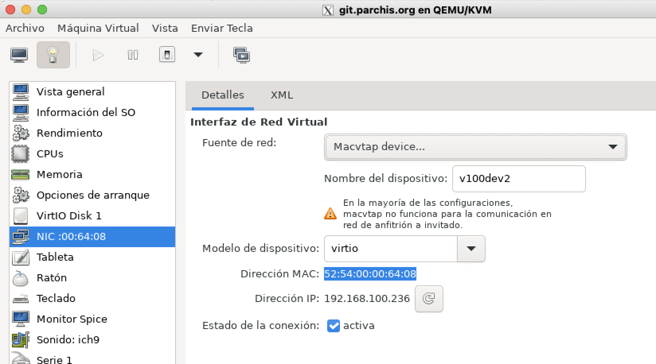
Task: Select Información del SO entry
Action: tap(92, 112)
